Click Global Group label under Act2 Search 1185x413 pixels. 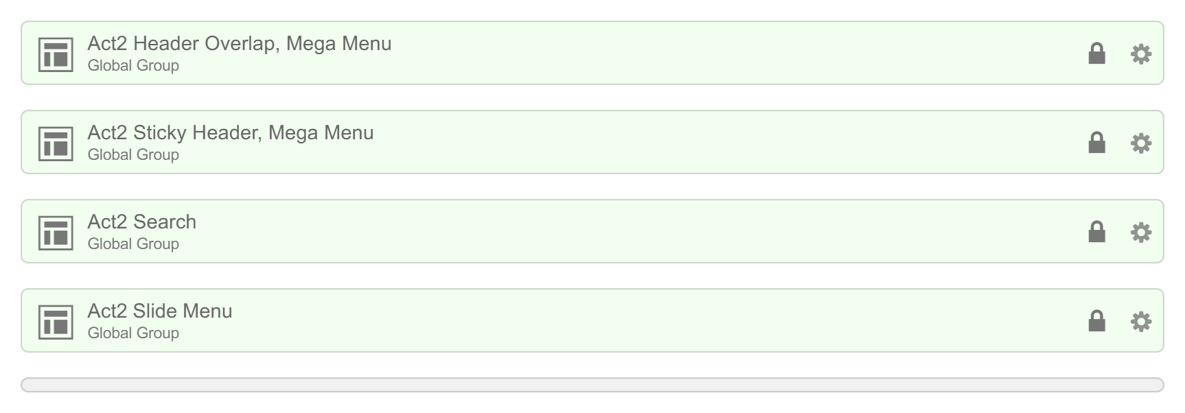[133, 244]
